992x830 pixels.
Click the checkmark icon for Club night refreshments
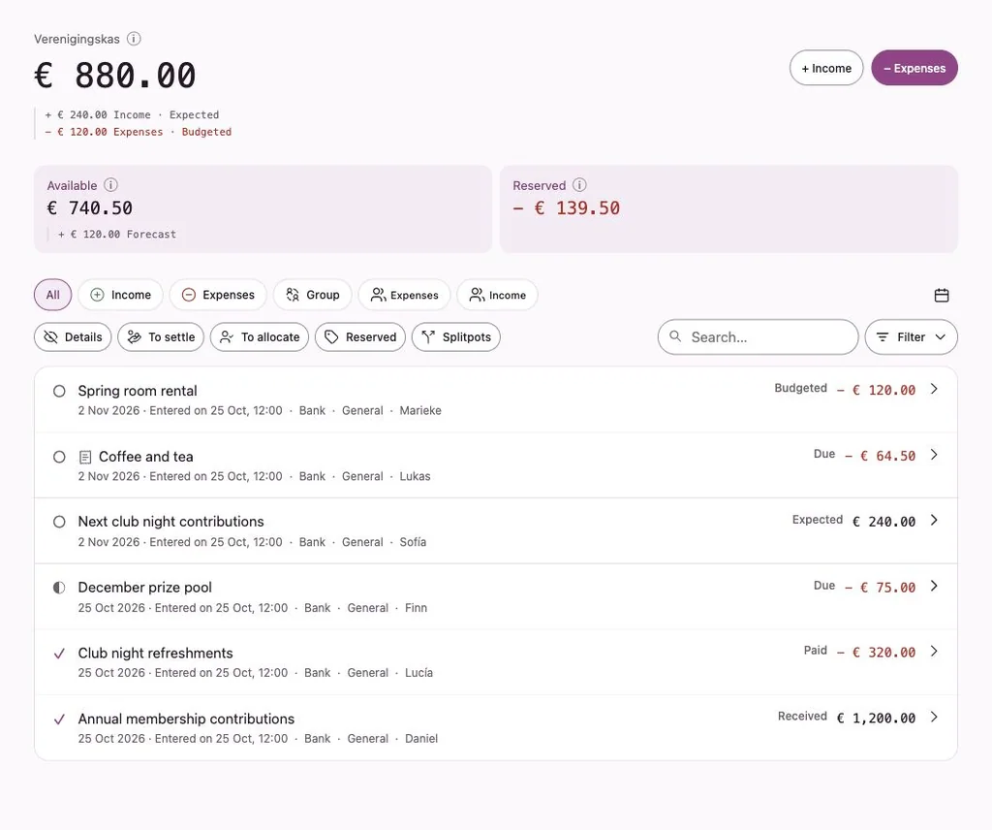pos(59,654)
